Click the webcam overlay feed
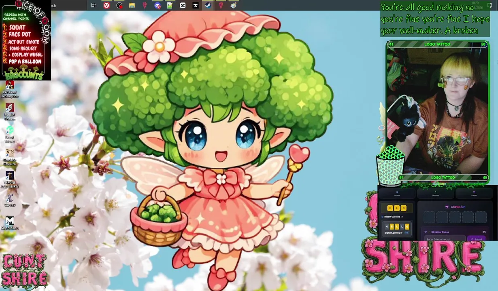 click(x=437, y=111)
